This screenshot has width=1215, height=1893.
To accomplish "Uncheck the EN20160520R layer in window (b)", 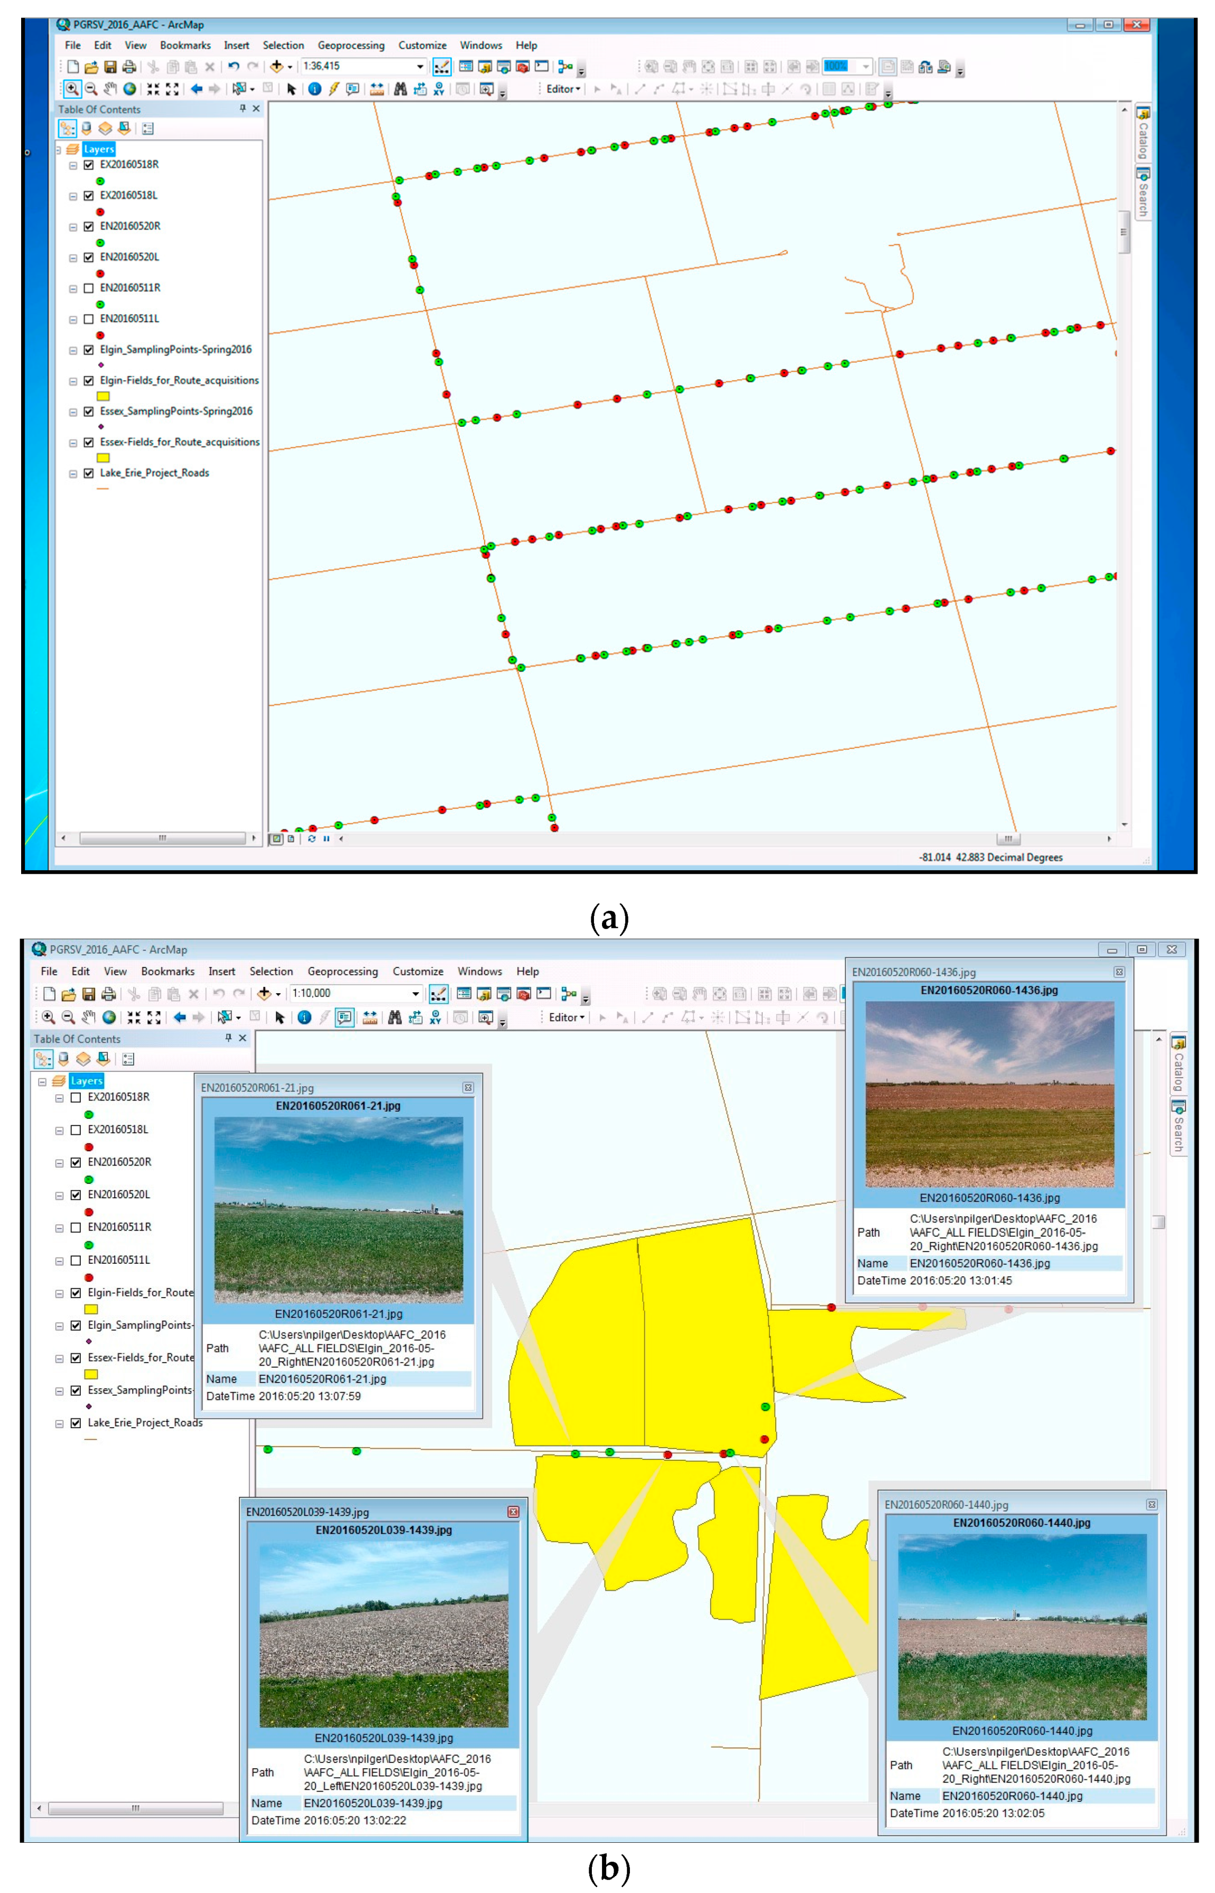I will point(76,1162).
